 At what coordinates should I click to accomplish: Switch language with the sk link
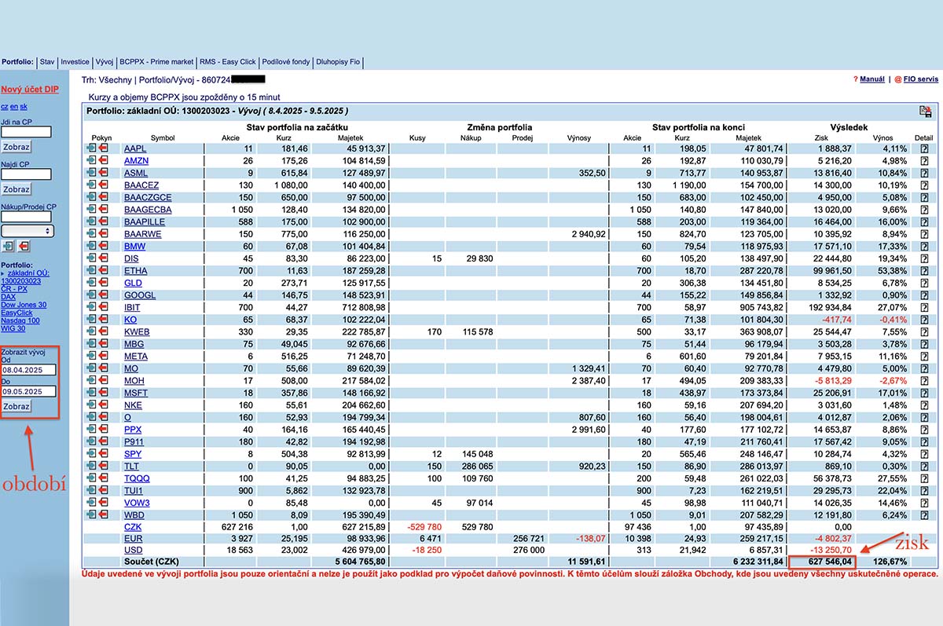coord(24,106)
